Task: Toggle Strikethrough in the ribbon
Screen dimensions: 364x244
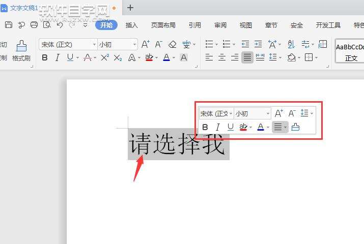Action: click(88, 57)
